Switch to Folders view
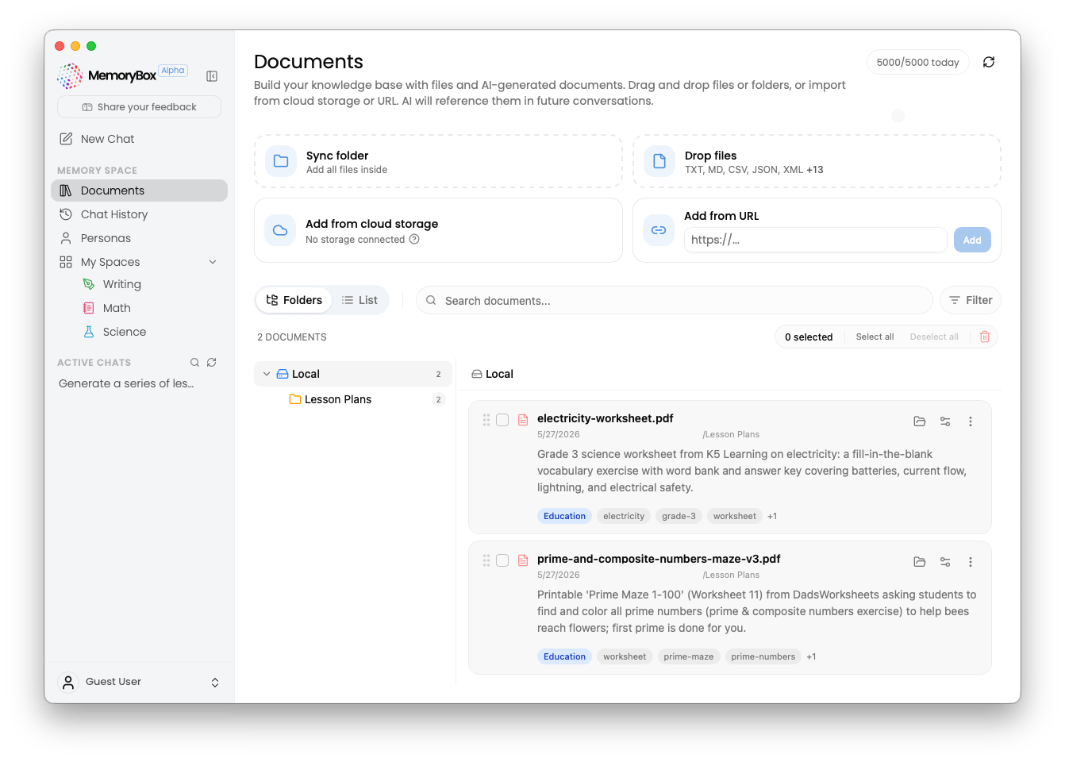 (294, 300)
